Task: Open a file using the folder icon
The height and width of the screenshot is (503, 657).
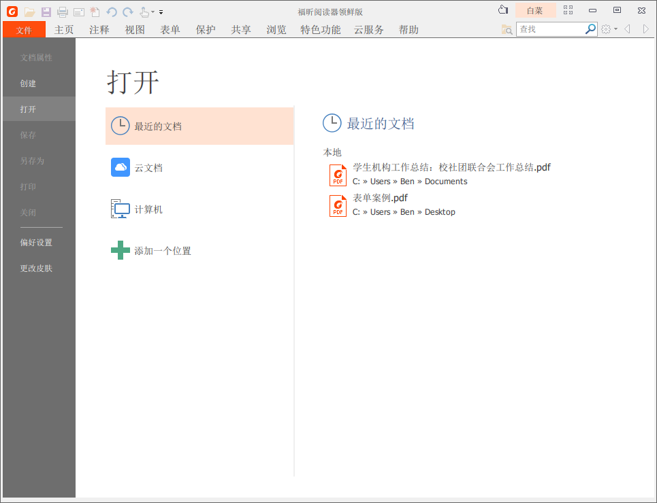Action: (x=29, y=12)
